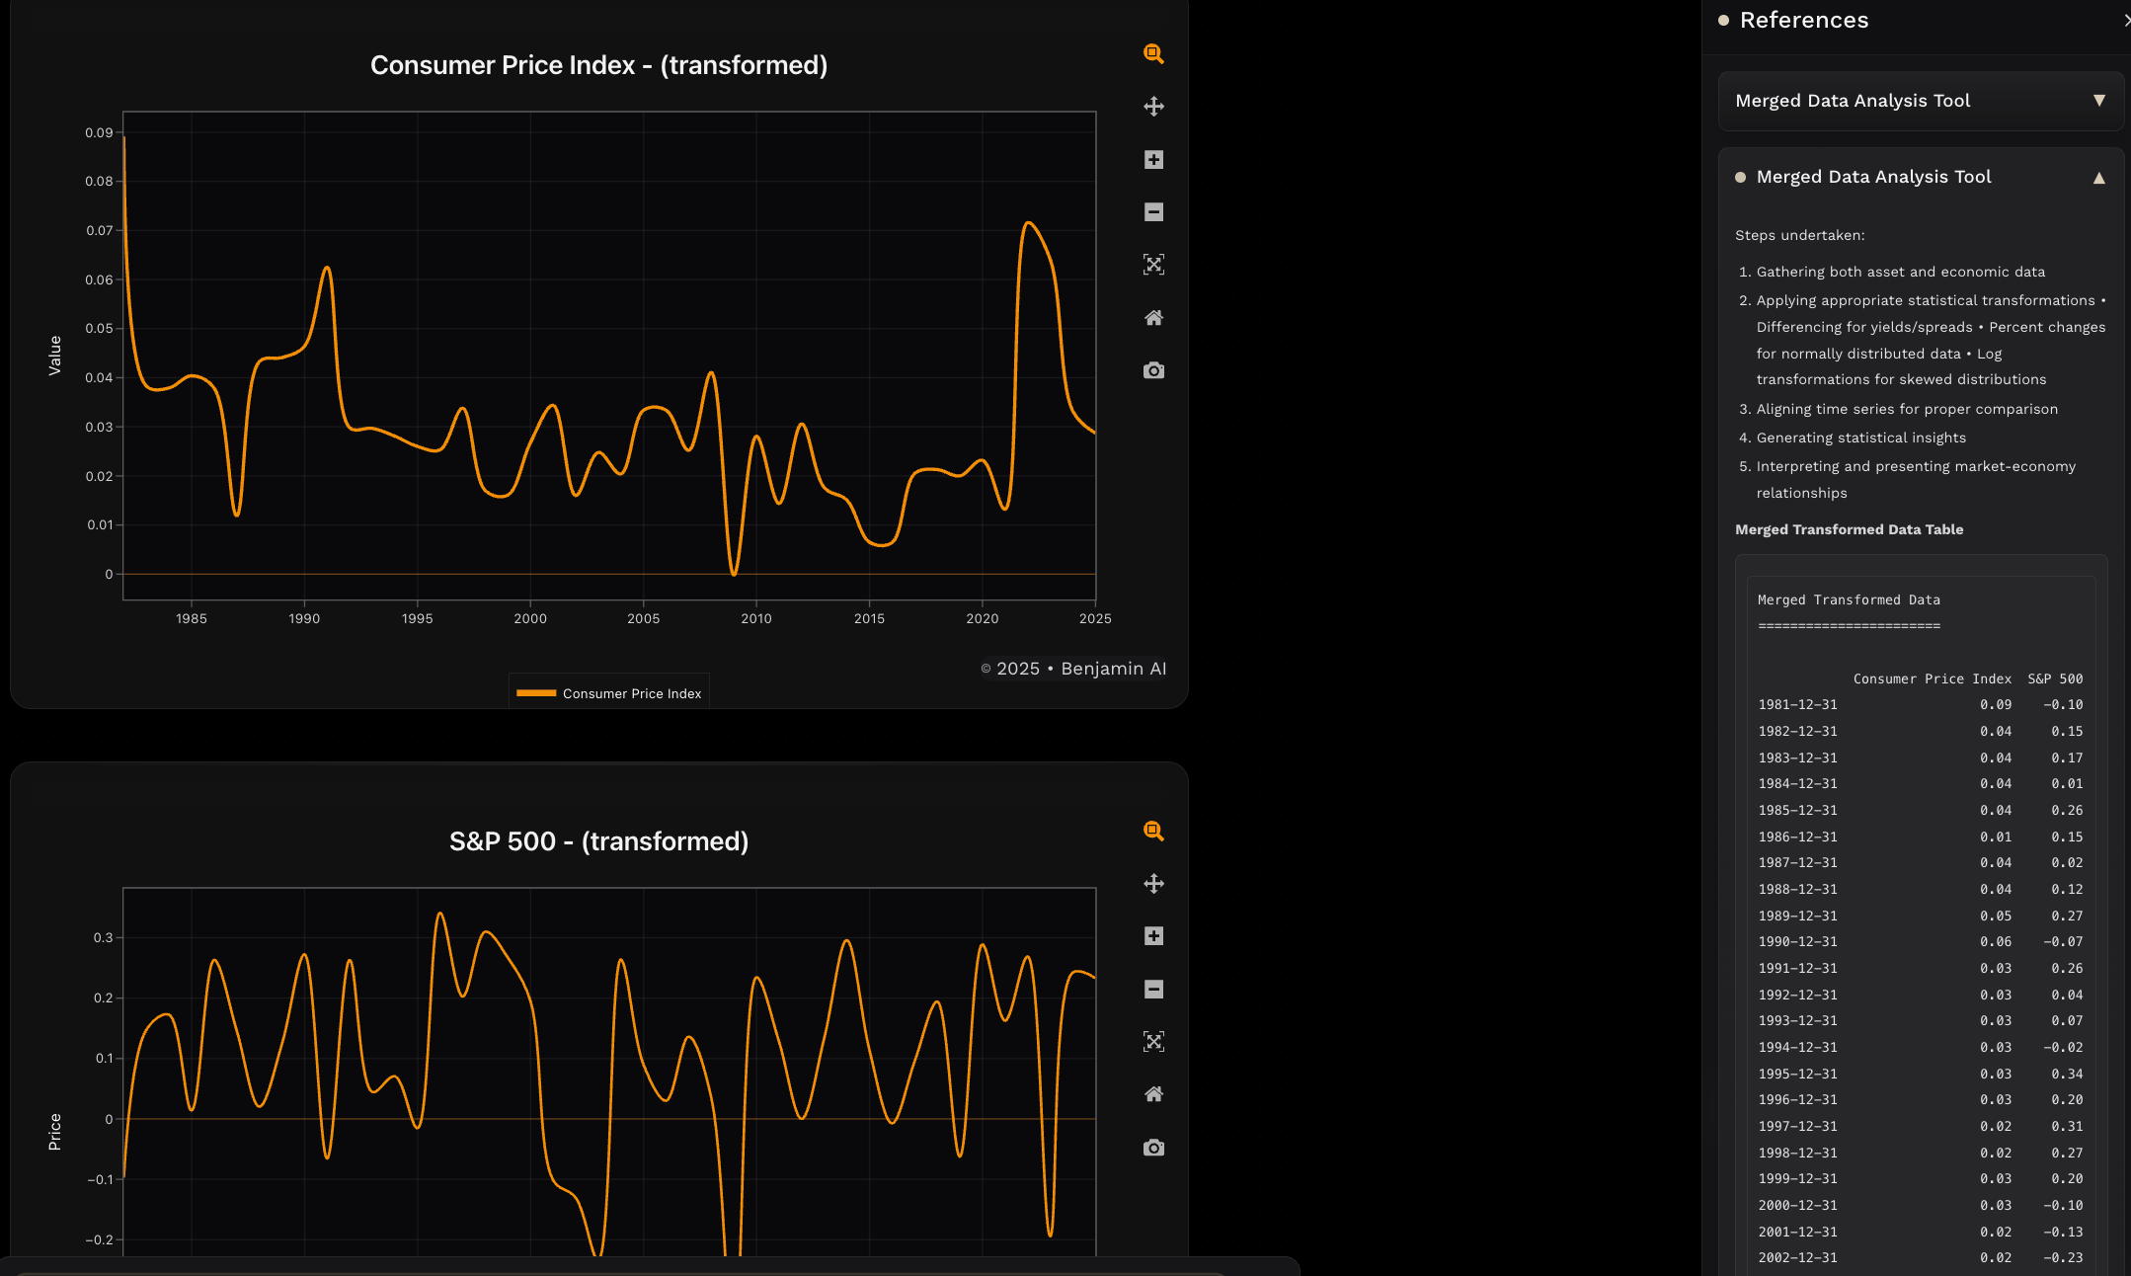Screen dimensions: 2131x1276
Task: Click autoscale icon on CPI chart
Action: 1153,265
